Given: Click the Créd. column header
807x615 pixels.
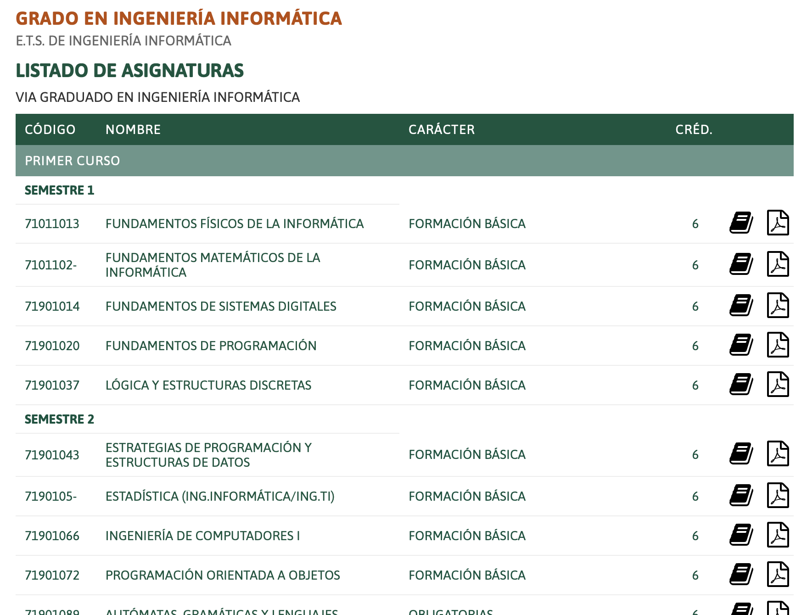Looking at the screenshot, I should (x=694, y=129).
